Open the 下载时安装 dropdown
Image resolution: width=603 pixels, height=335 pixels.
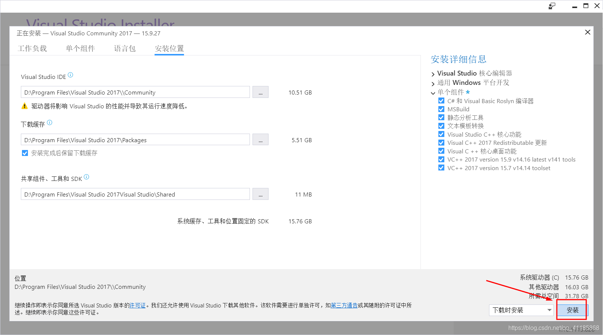[x=521, y=310]
